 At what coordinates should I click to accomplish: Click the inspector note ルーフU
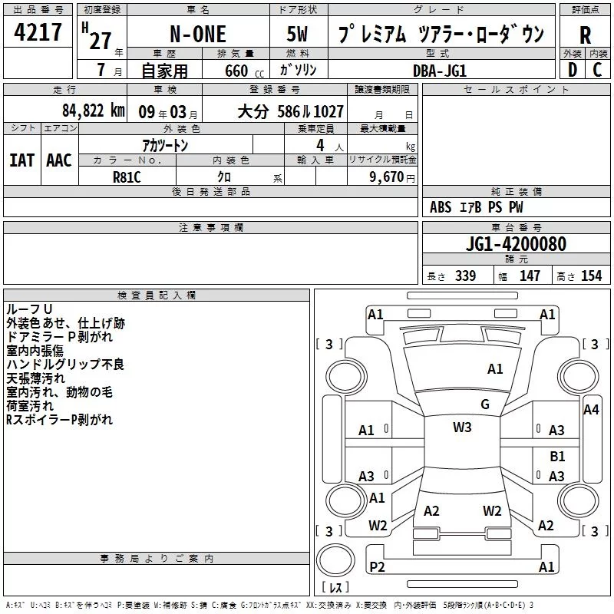[29, 309]
